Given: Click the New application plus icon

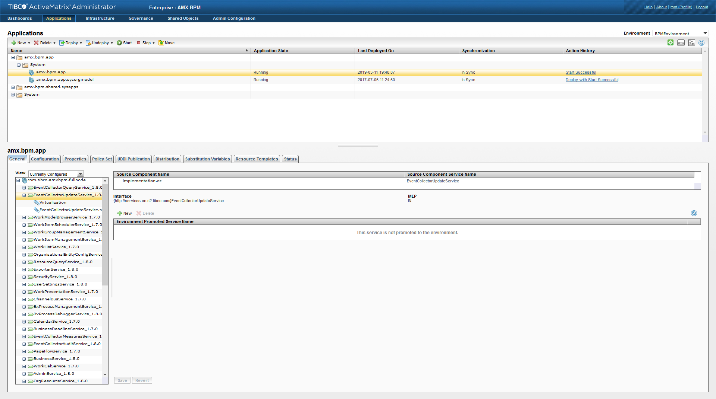Looking at the screenshot, I should [x=13, y=43].
